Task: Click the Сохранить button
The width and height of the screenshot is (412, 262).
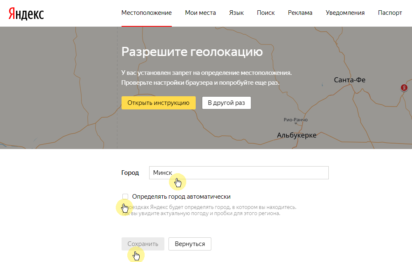Action: click(143, 243)
